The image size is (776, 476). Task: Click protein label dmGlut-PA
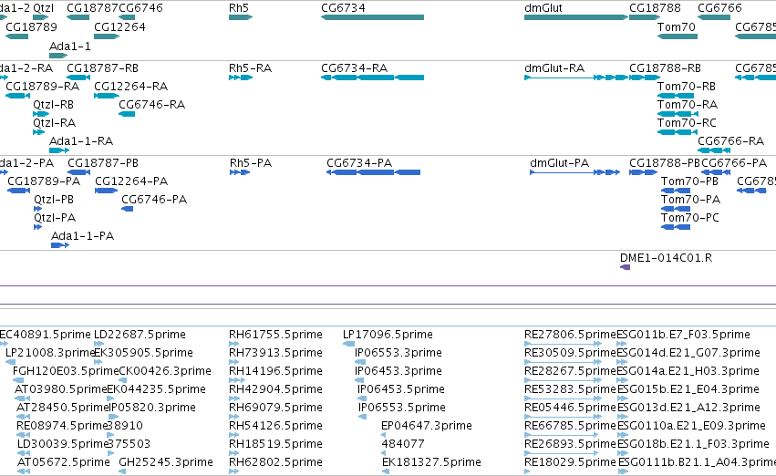(x=559, y=163)
